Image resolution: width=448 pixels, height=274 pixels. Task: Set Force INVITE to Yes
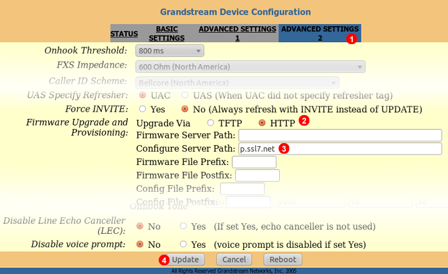pos(142,109)
